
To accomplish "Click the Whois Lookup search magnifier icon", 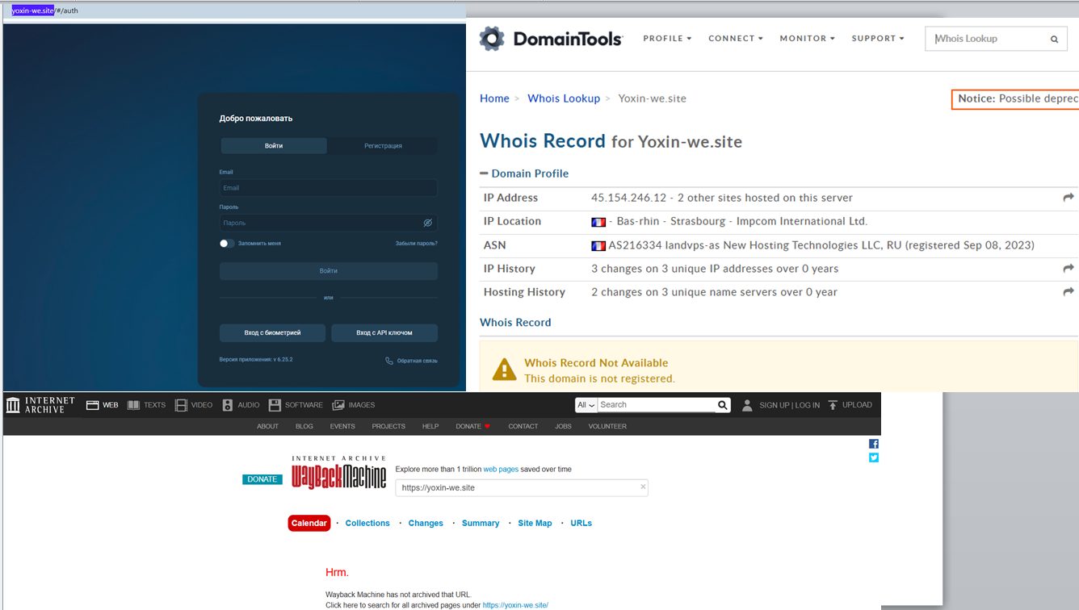I will click(x=1054, y=39).
